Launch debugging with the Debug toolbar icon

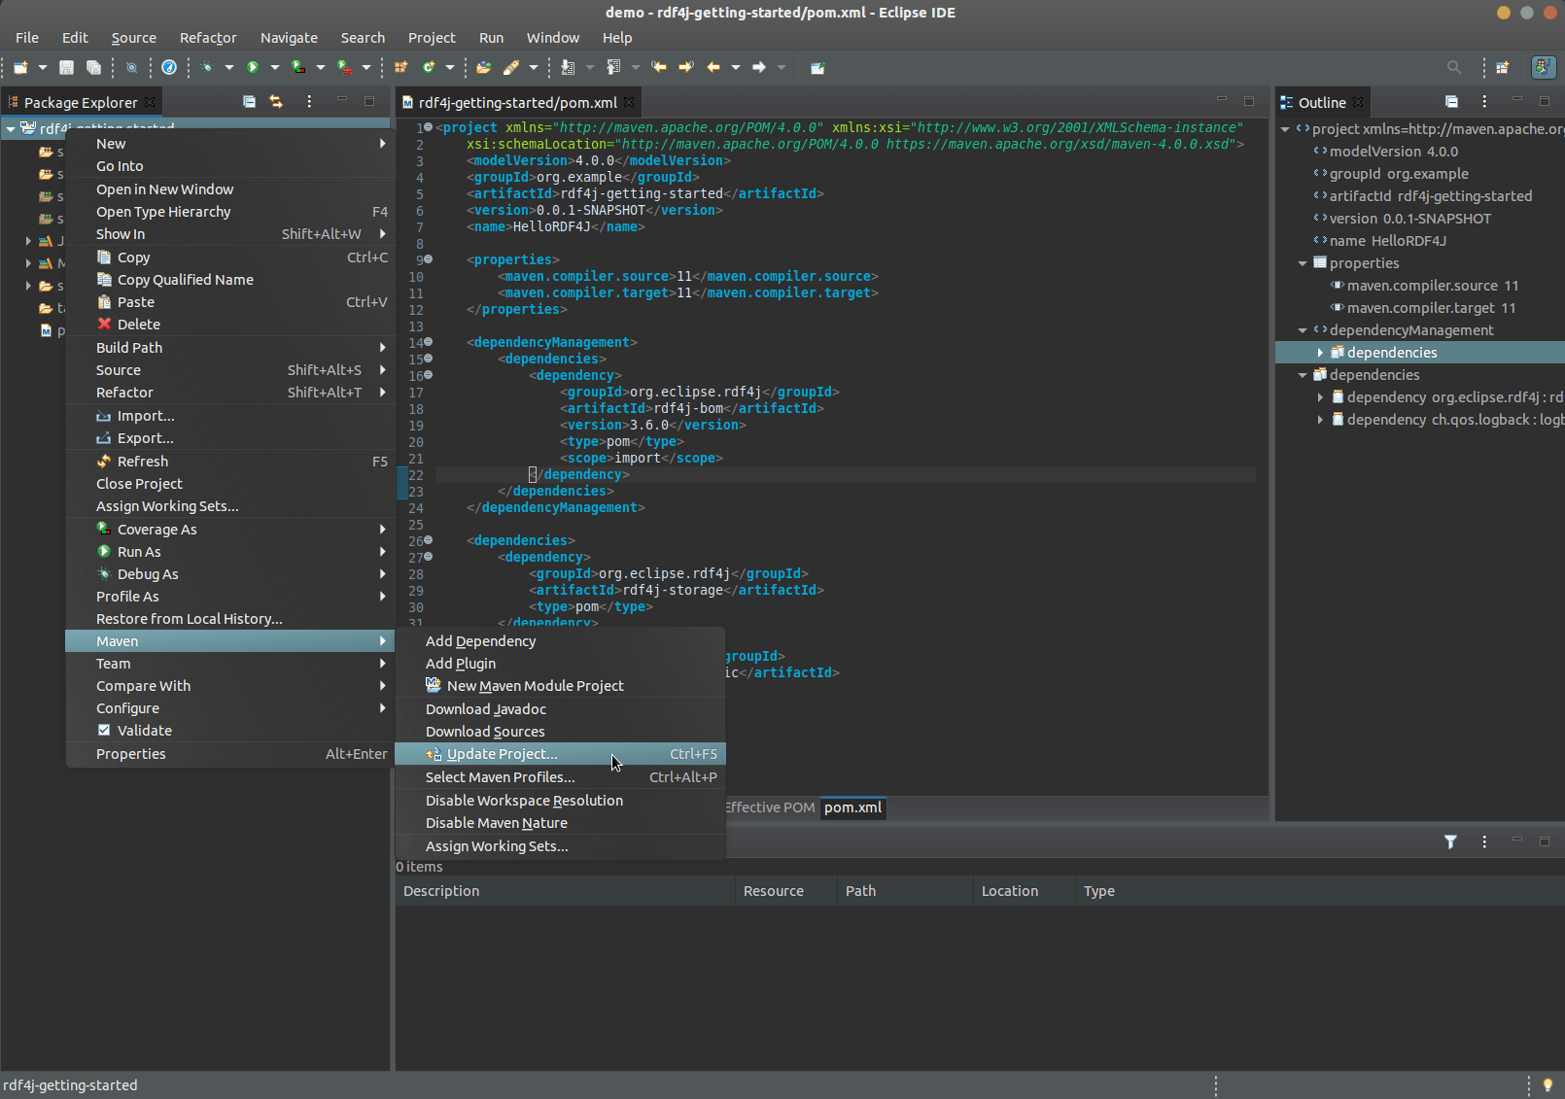[x=207, y=67]
